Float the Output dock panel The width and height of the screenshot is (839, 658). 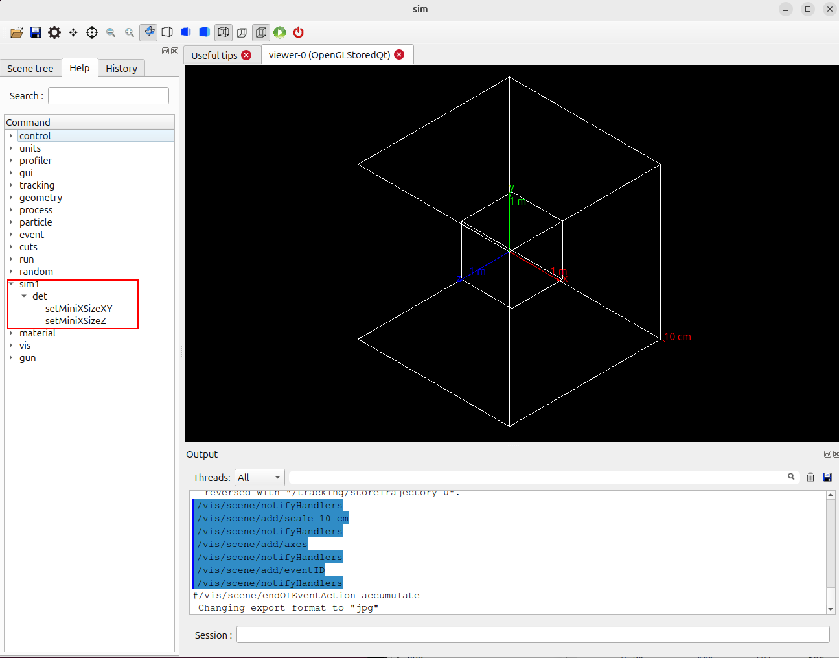[x=827, y=454]
